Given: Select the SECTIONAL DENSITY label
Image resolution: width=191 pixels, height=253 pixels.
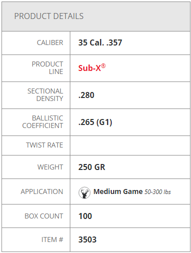Looking at the screenshot, I should point(45,95).
